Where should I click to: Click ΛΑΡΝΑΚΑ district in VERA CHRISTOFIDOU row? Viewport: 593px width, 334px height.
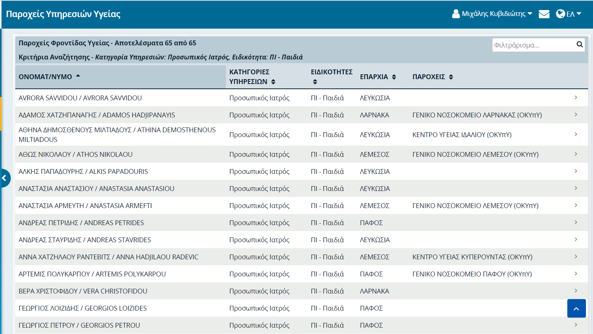click(x=374, y=291)
